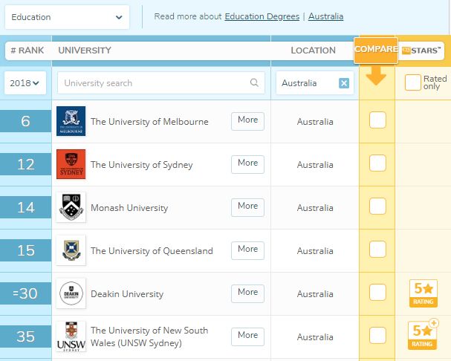Open Monash University crest logo

[71, 207]
